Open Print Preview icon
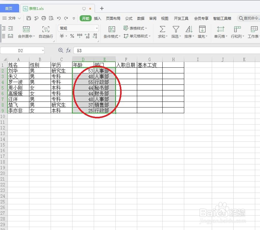The height and width of the screenshot is (230, 260). coord(51,18)
